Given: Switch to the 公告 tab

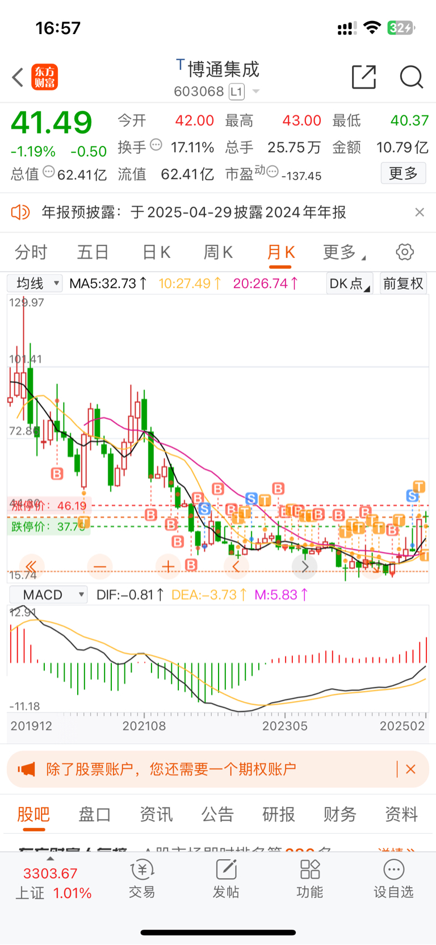Looking at the screenshot, I should tap(217, 814).
